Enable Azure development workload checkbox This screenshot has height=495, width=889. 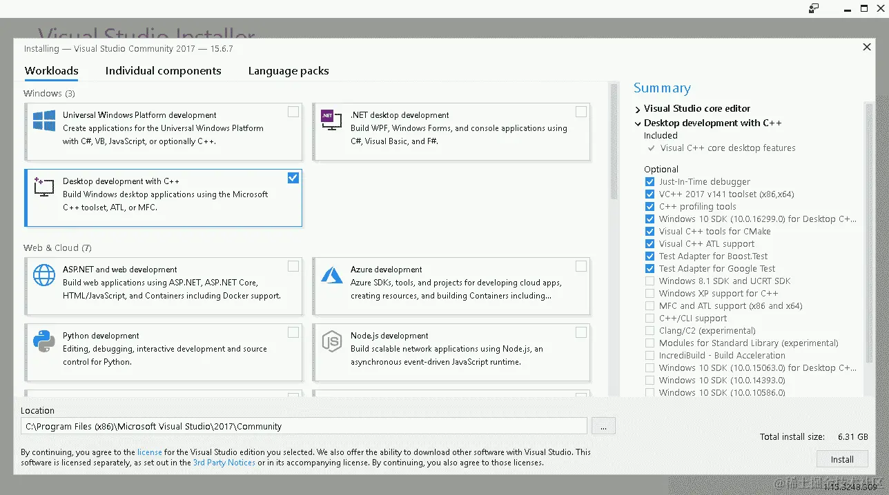(x=581, y=266)
